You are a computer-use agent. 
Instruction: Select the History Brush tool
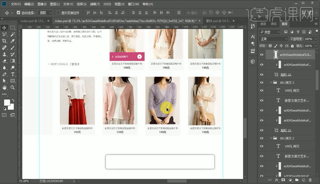pos(13,54)
